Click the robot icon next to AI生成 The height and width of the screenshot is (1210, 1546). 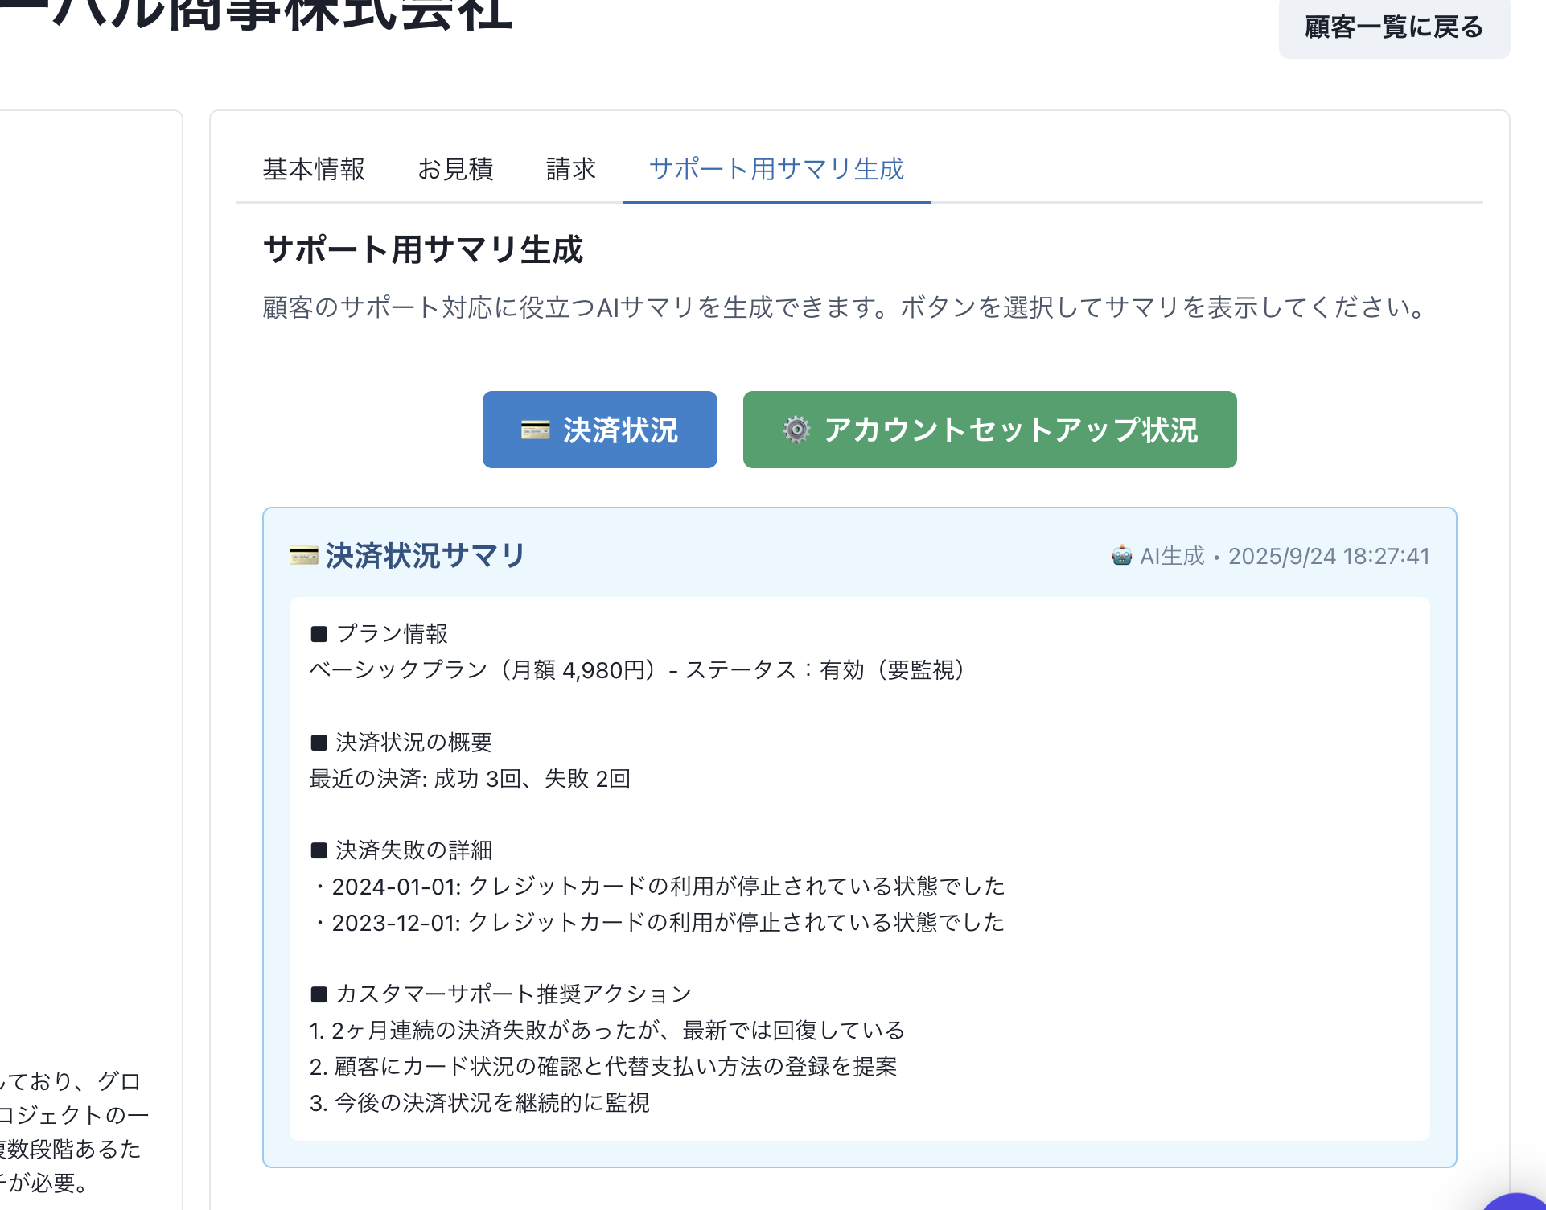[x=1121, y=556]
